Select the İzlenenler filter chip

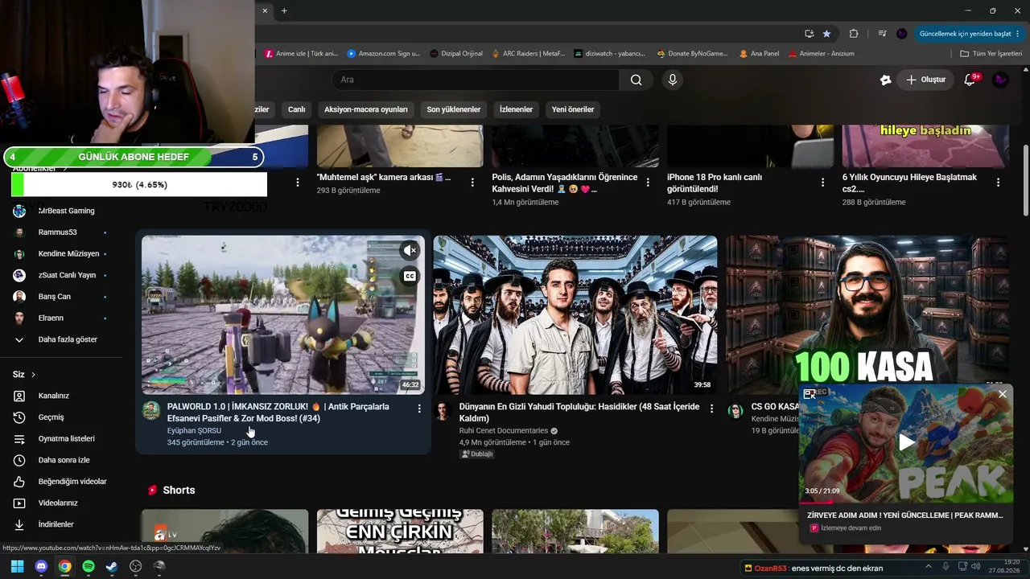(x=516, y=109)
